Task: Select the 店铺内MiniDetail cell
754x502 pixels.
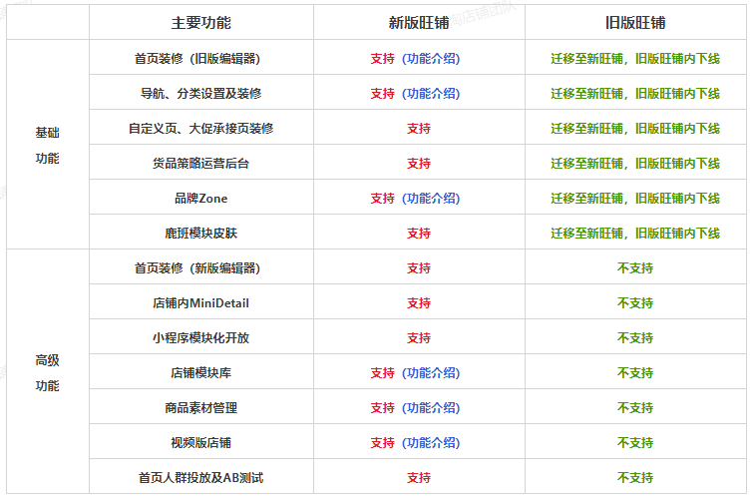Action: pos(201,301)
